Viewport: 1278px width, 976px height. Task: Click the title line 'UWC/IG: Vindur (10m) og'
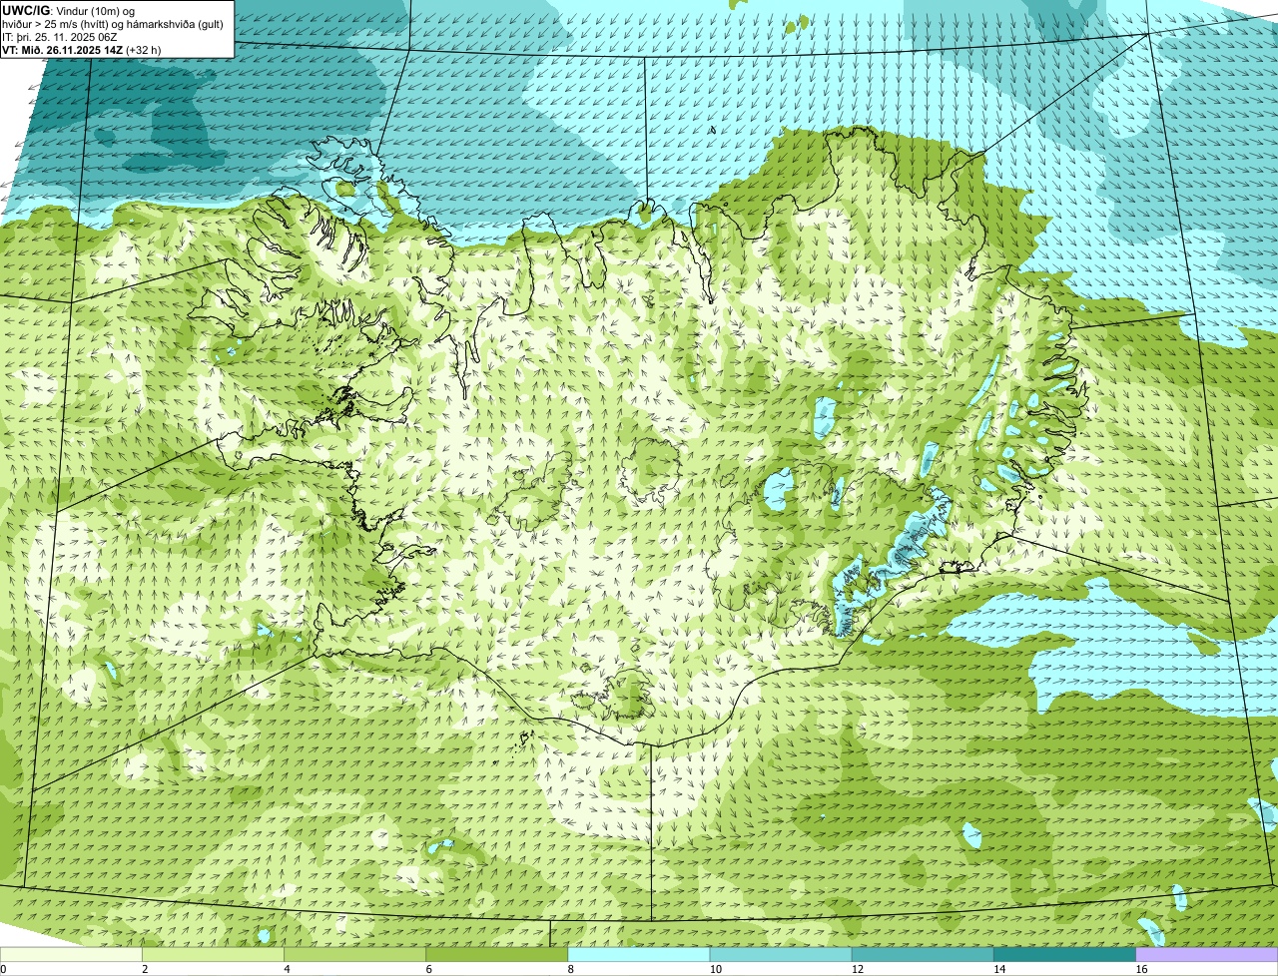[68, 10]
